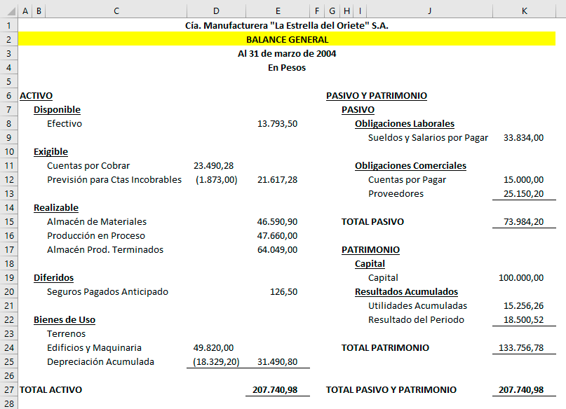
Task: Click 'Previsión para Ctas Incobrables' label
Action: coord(114,180)
